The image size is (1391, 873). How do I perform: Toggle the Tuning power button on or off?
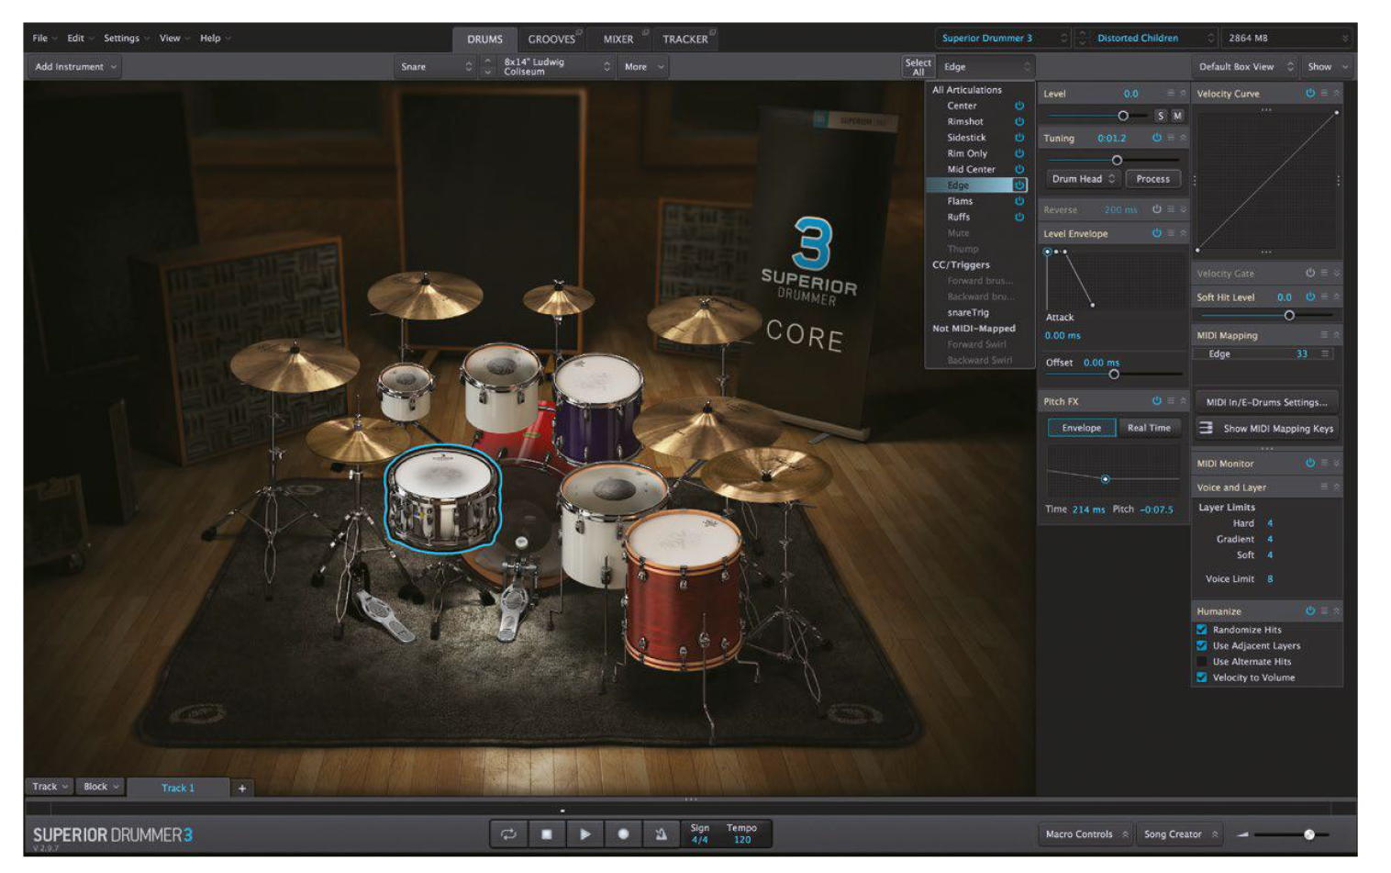click(1156, 138)
